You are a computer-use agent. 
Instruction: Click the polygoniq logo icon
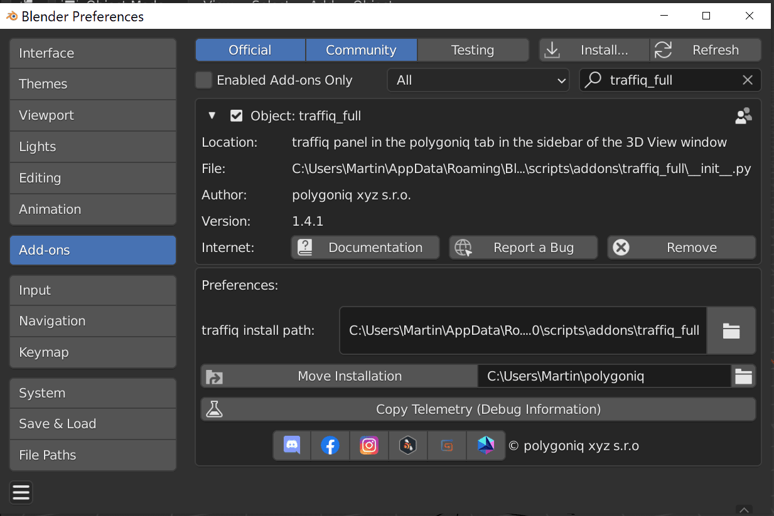pos(486,445)
